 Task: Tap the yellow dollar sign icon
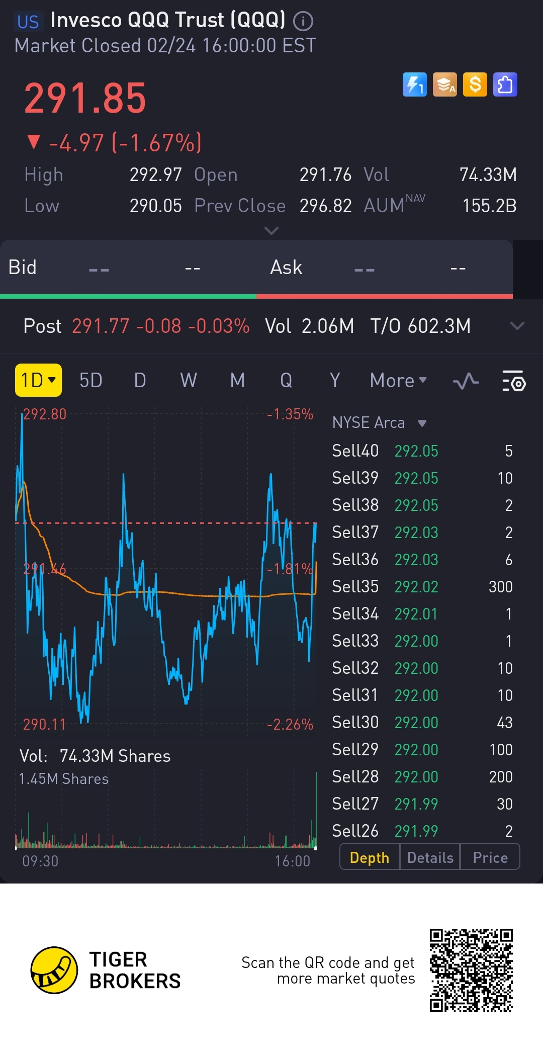475,84
